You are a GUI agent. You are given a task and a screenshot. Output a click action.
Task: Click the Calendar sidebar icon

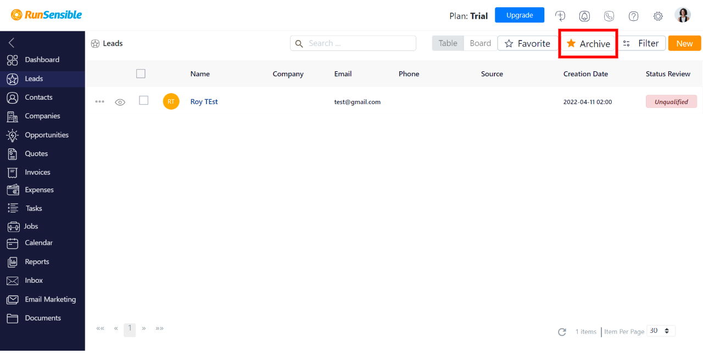click(x=12, y=243)
